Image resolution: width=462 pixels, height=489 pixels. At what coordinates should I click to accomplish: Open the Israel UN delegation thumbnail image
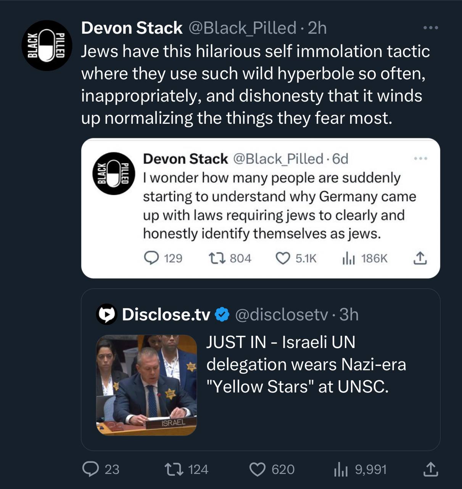tap(146, 385)
